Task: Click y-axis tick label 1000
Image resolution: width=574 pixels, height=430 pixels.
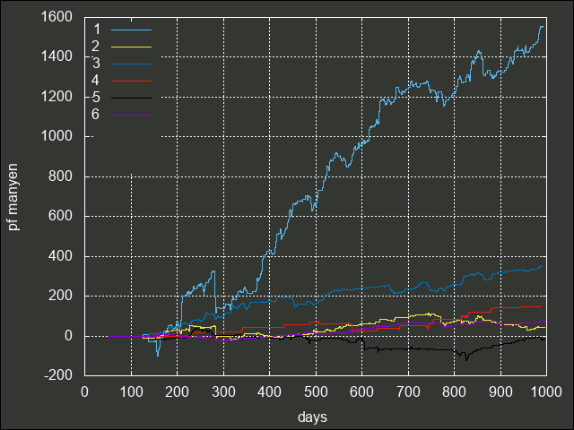Action: pos(57,136)
